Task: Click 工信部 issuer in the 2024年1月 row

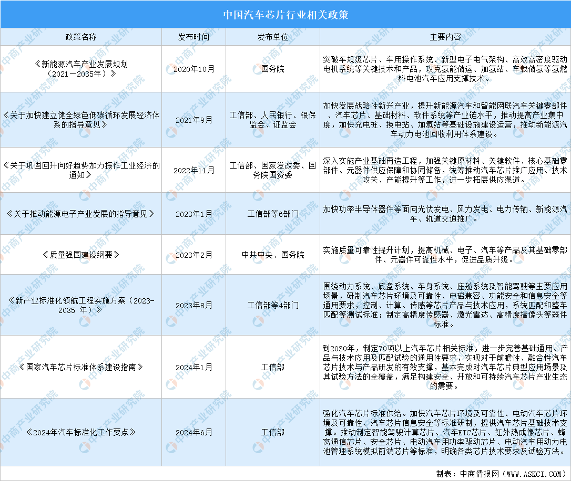Action: pyautogui.click(x=273, y=367)
